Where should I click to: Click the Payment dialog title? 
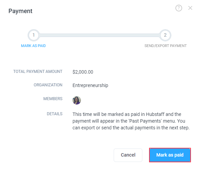(x=20, y=11)
